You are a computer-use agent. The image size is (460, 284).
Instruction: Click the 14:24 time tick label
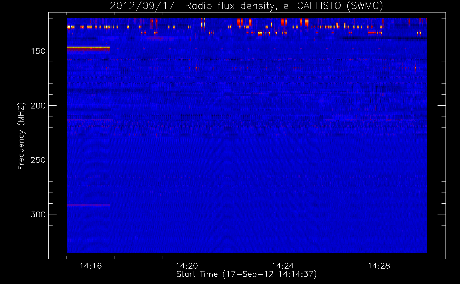coord(283,266)
